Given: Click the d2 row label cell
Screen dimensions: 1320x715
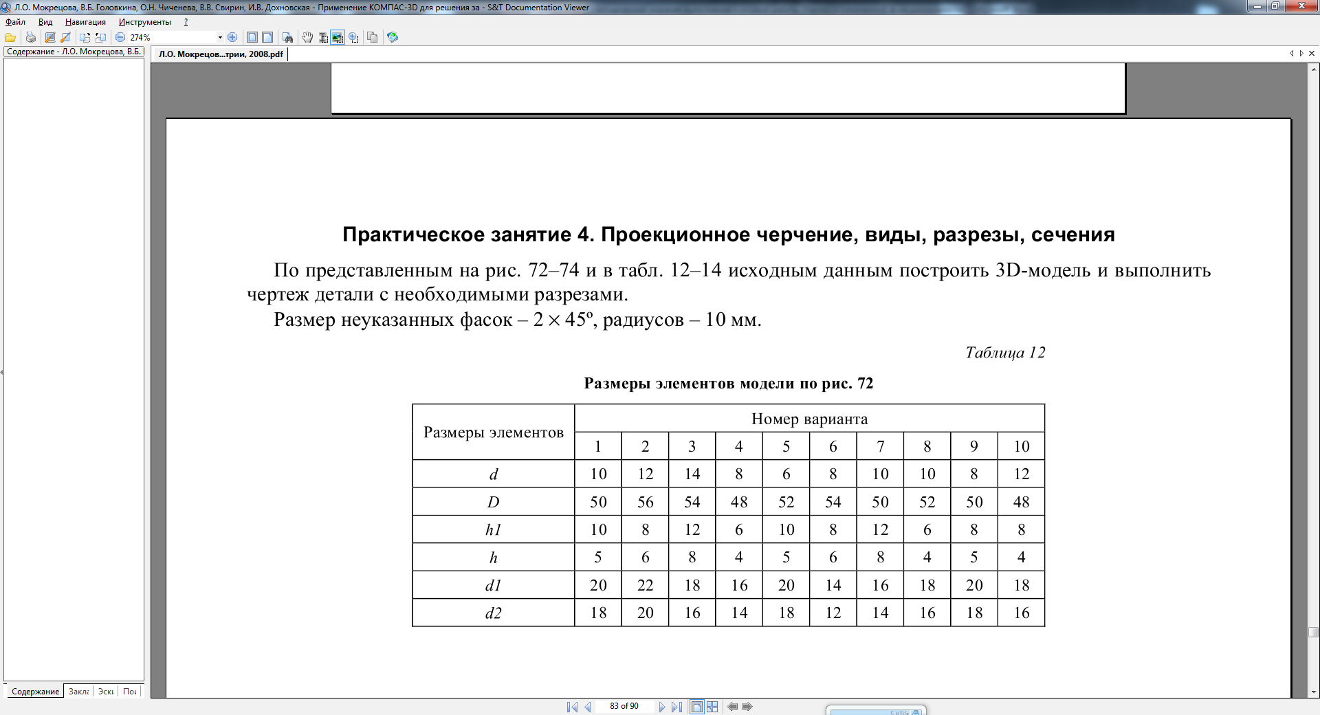Looking at the screenshot, I should coord(493,613).
